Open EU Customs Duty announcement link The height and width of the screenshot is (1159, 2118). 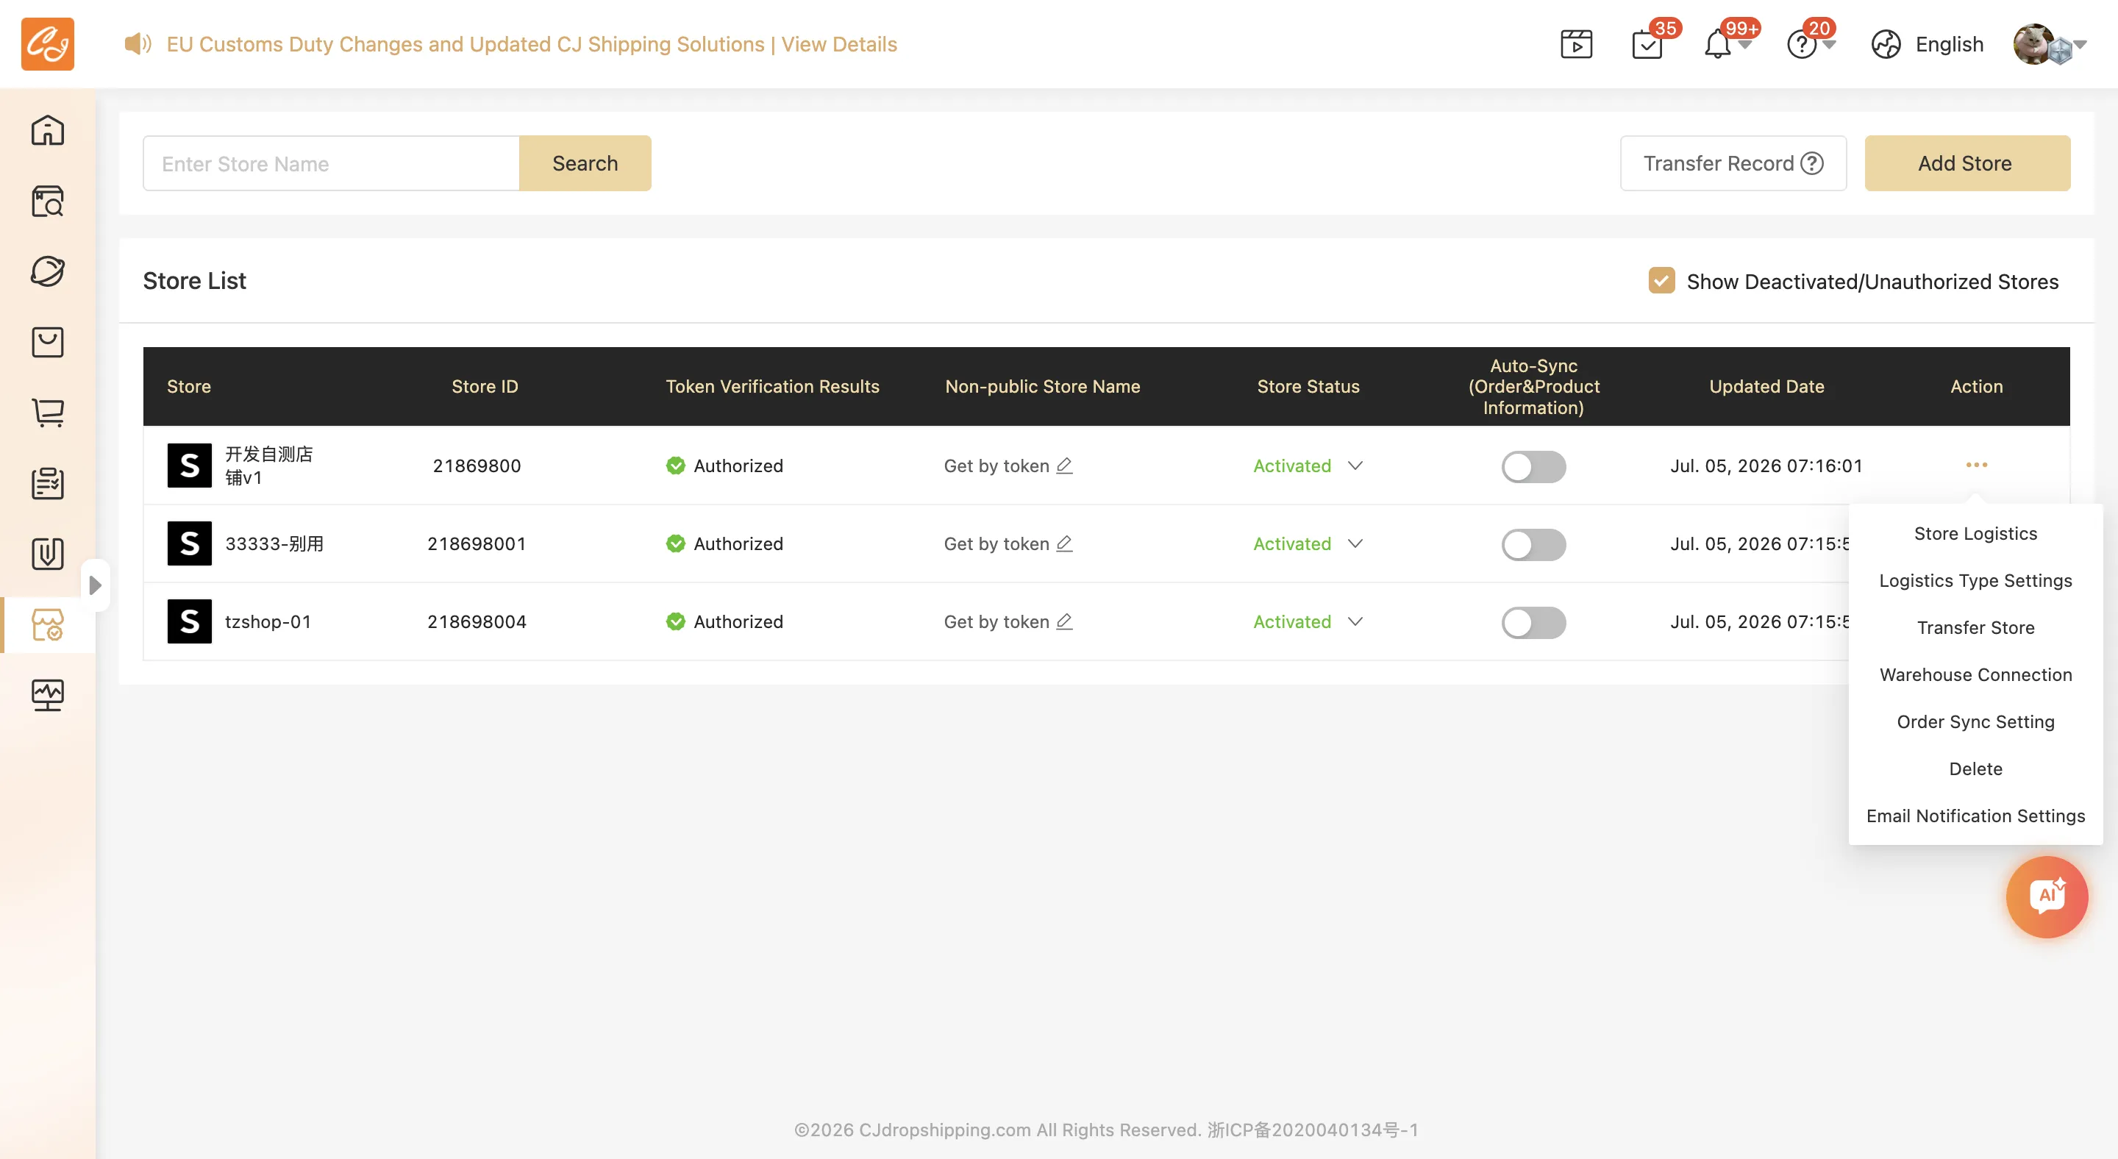pyautogui.click(x=532, y=44)
